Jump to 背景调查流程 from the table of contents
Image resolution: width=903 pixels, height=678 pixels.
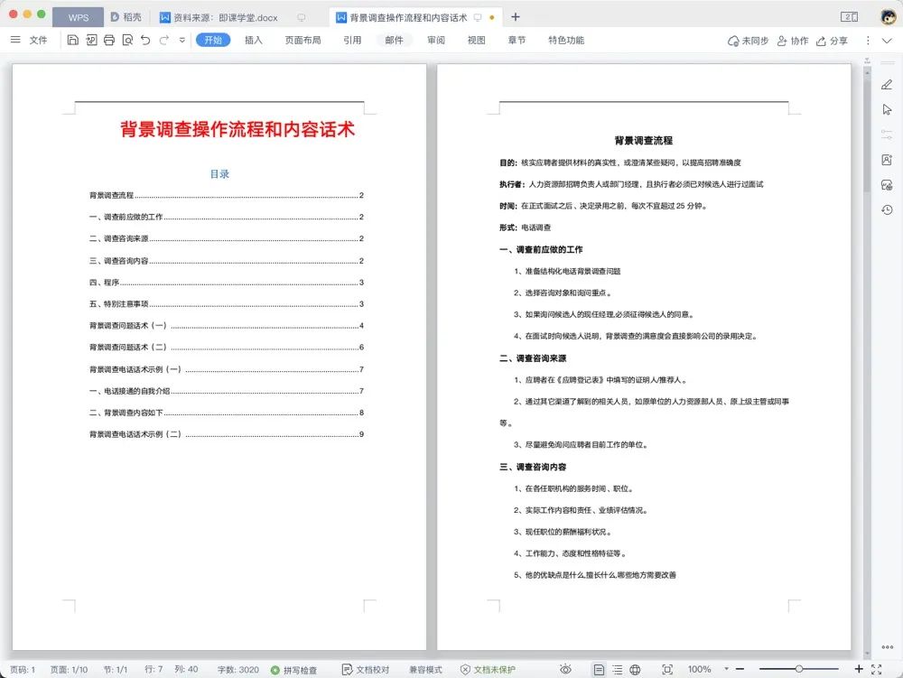(x=227, y=195)
